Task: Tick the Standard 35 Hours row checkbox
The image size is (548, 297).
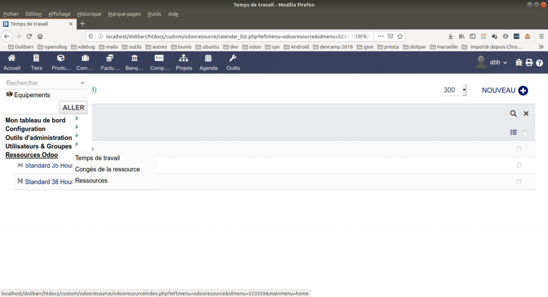Action: (x=519, y=165)
